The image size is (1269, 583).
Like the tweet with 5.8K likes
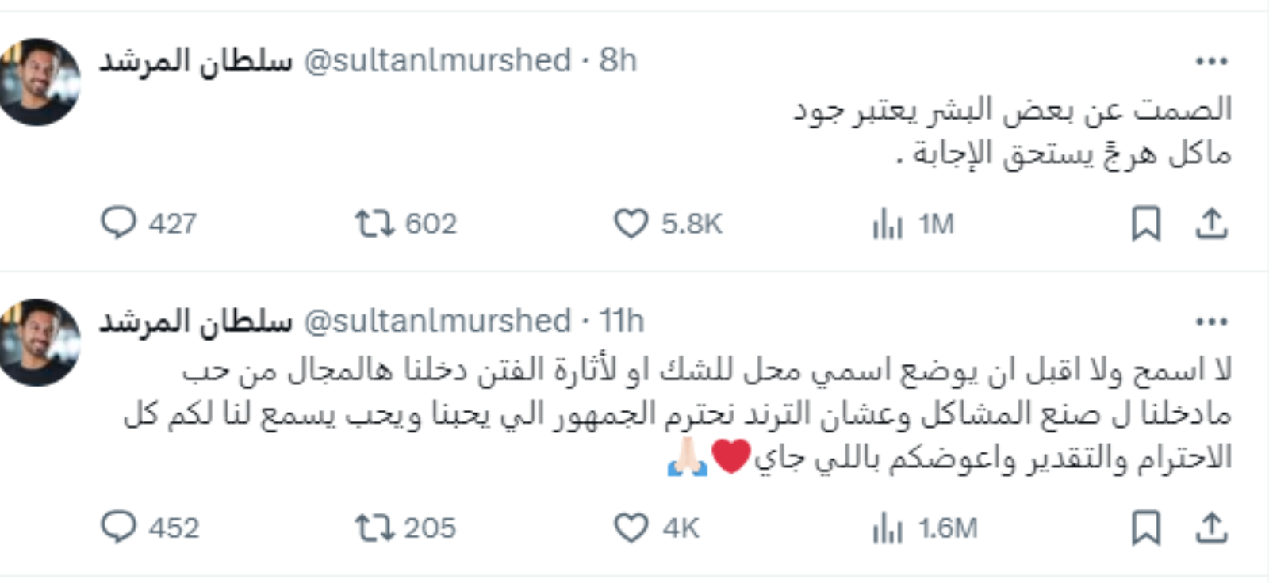point(631,223)
